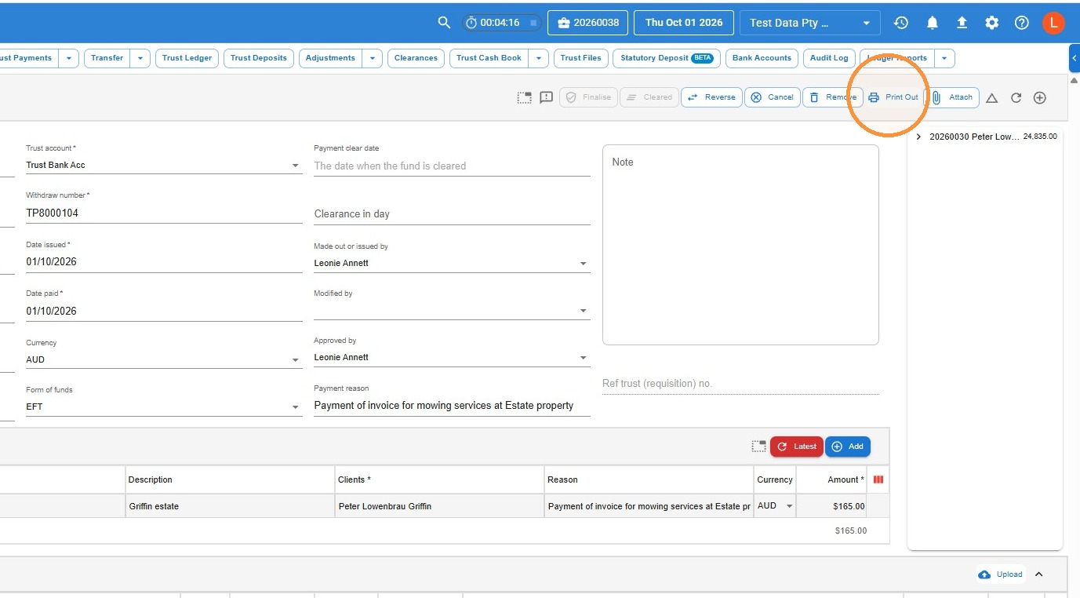
Task: Open the red column chooser icon
Action: coord(878,479)
